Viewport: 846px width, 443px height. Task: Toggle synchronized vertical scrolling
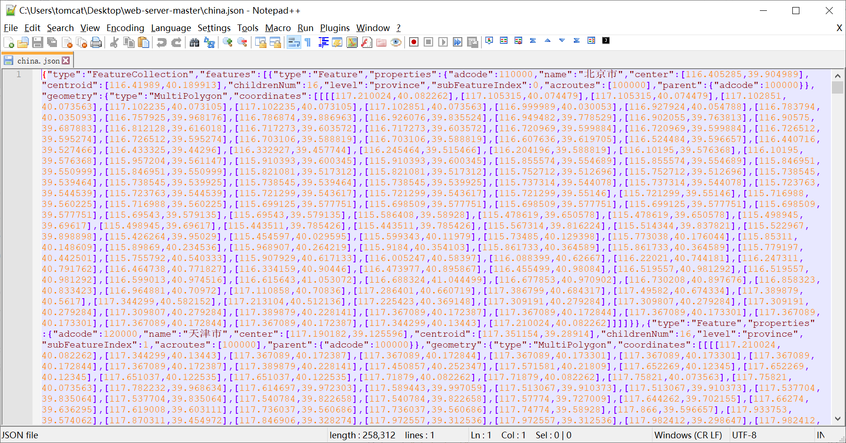click(260, 43)
